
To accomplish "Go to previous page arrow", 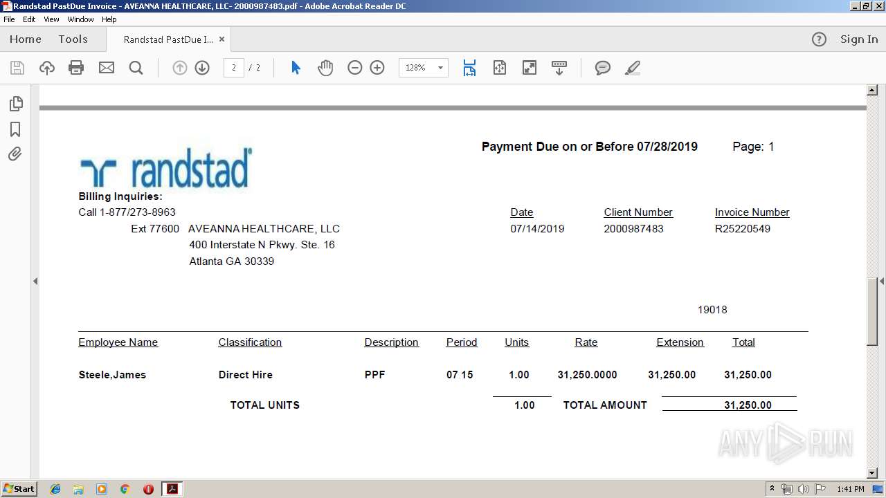I will pos(180,68).
